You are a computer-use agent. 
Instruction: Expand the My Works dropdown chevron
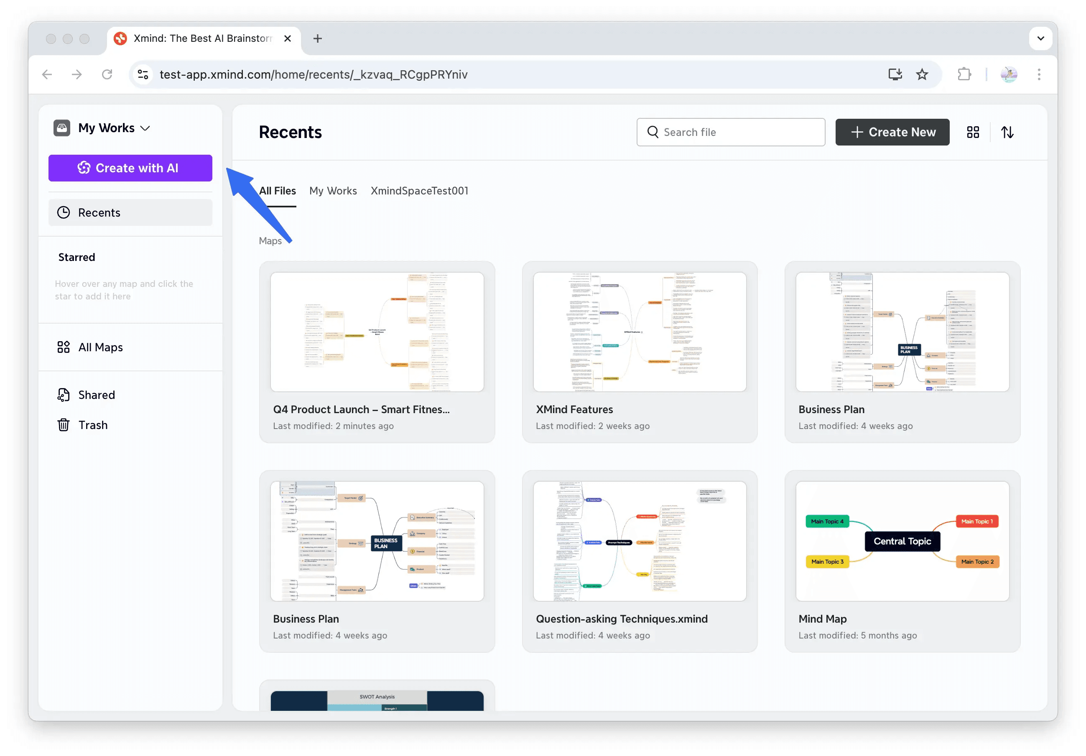146,128
